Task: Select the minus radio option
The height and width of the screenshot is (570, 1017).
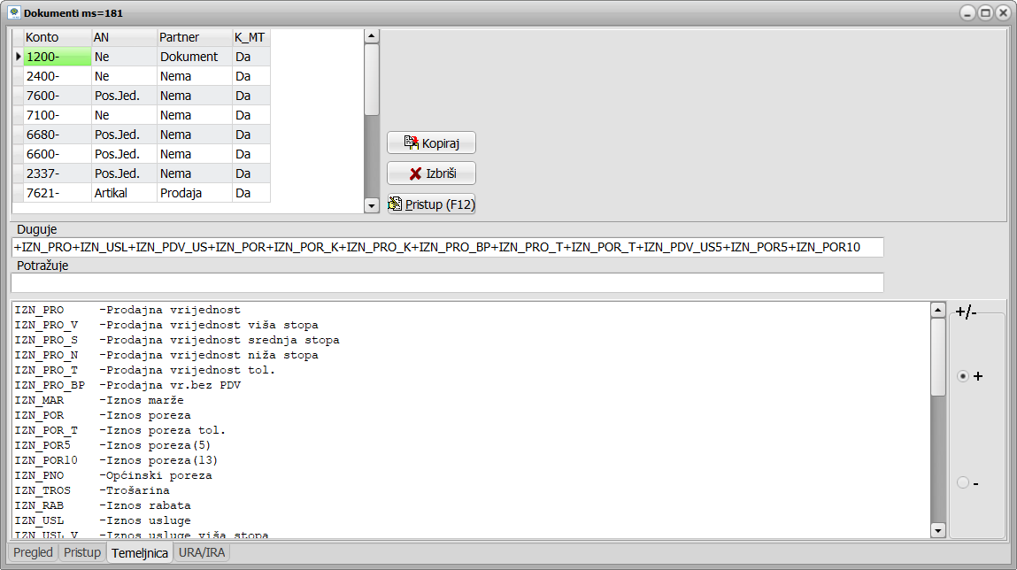Action: point(963,482)
